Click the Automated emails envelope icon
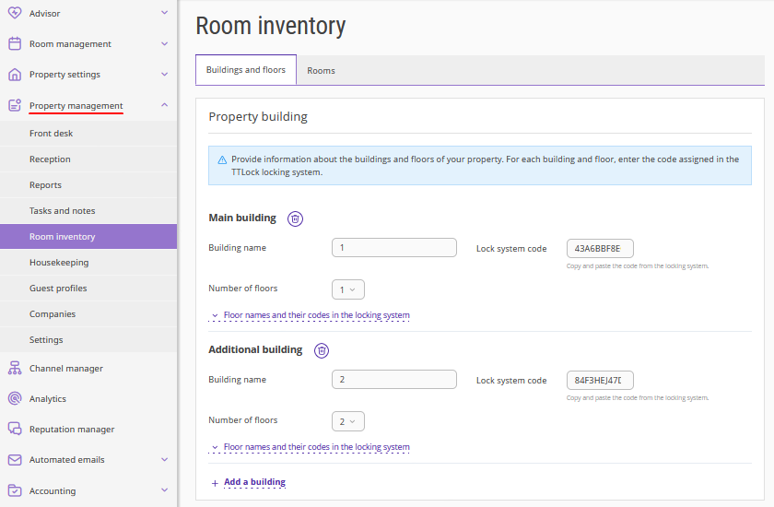Image resolution: width=774 pixels, height=507 pixels. 15,460
